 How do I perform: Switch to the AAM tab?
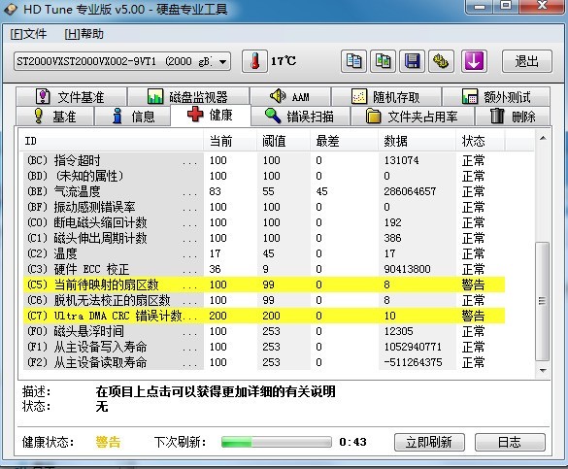click(x=290, y=97)
